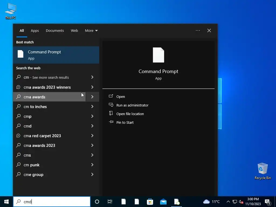
Task: Switch to the Documents tab
Action: (55, 31)
